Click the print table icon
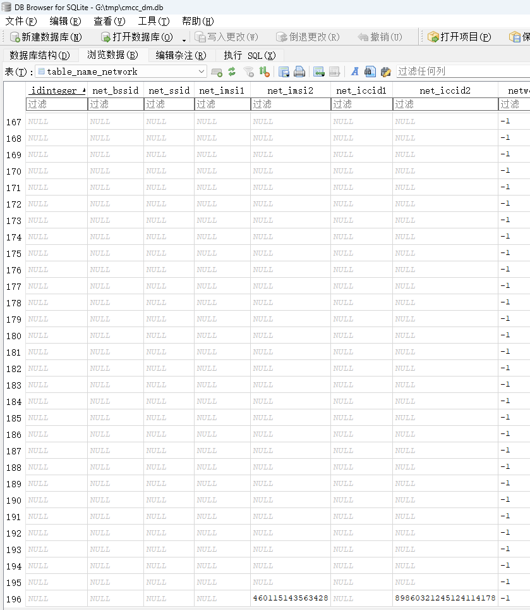 (x=299, y=72)
